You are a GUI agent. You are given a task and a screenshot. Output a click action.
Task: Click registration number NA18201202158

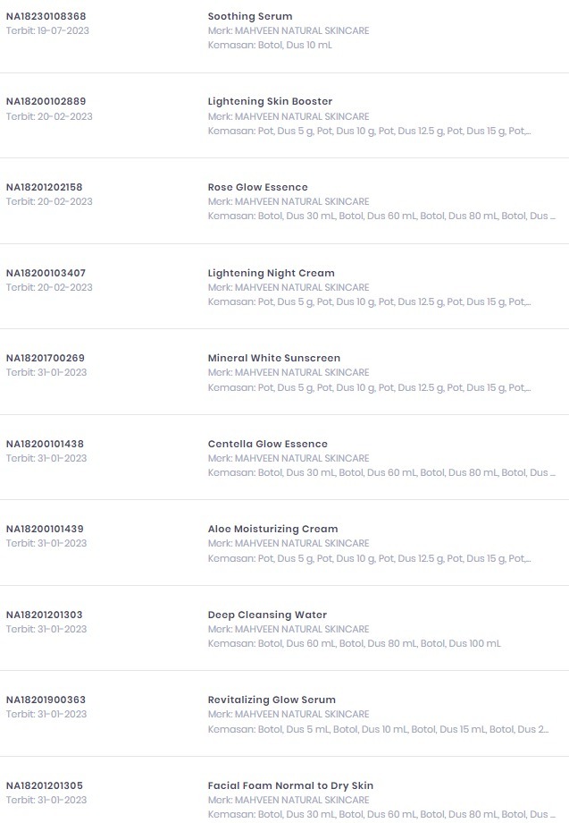coord(44,187)
